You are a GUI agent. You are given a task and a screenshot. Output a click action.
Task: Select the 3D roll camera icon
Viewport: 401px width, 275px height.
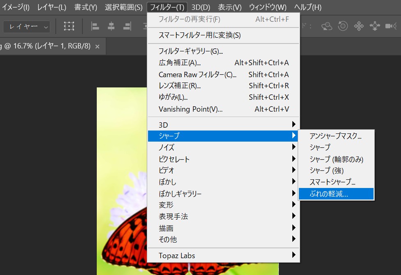click(x=343, y=27)
